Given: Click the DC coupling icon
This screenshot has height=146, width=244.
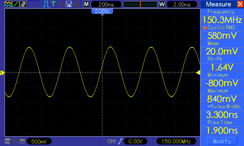Looking at the screenshot, I should pyautogui.click(x=7, y=141).
